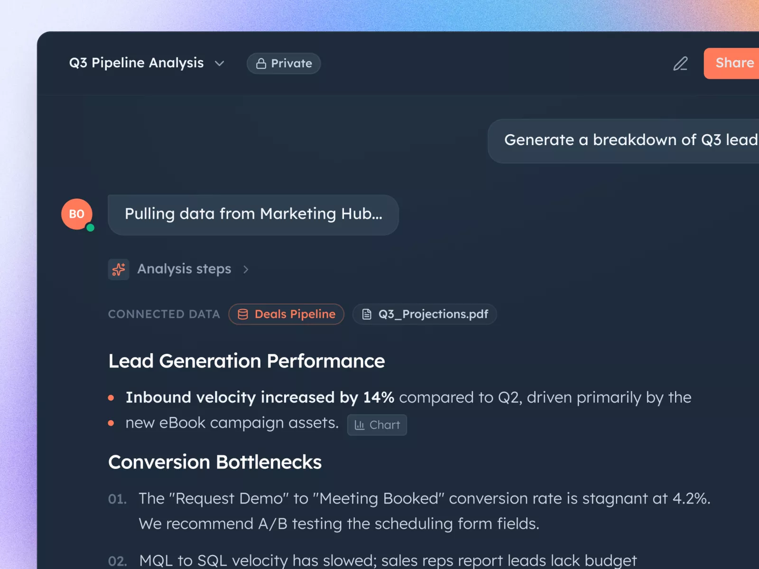Click the document icon in Q3_Projections.pdf chip
Image resolution: width=759 pixels, height=569 pixels.
click(x=367, y=314)
